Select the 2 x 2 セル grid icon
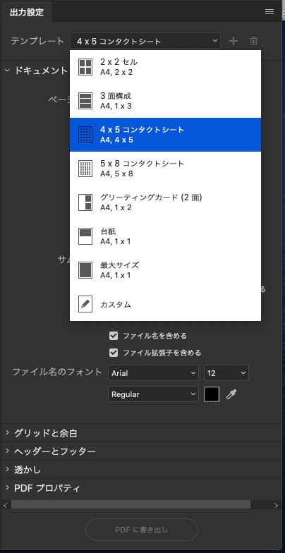The height and width of the screenshot is (553, 285). tap(85, 67)
